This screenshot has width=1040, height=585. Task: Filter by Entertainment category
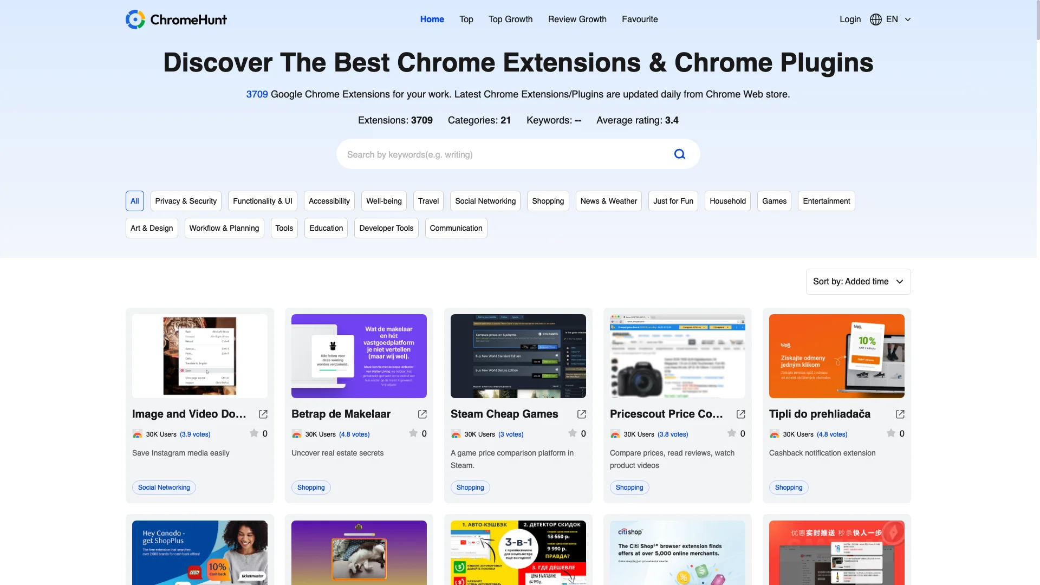click(x=827, y=201)
